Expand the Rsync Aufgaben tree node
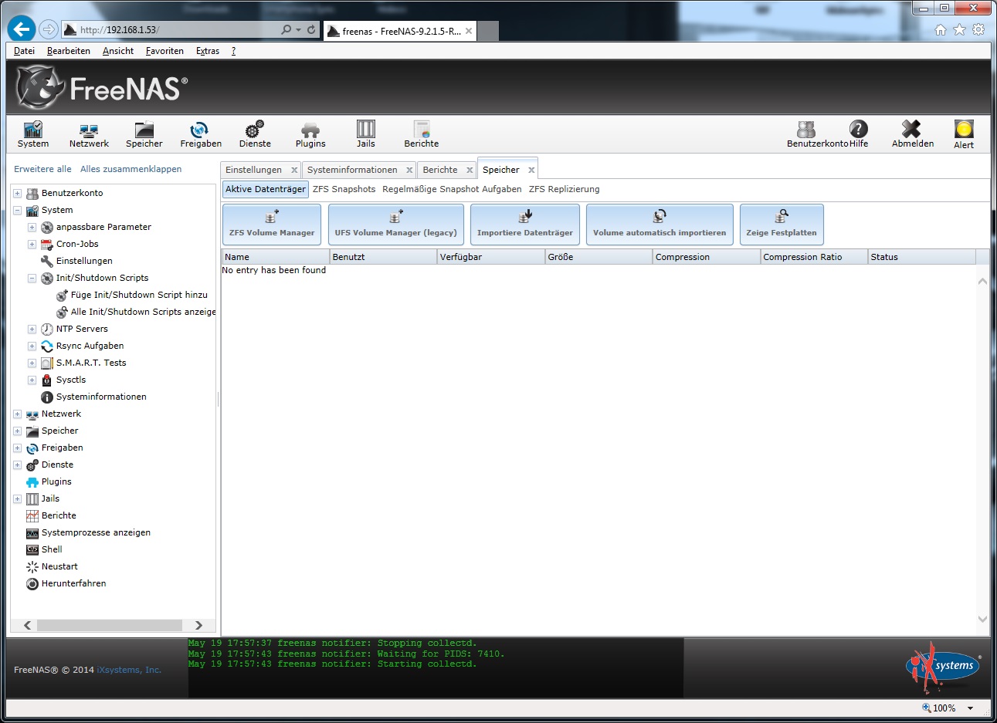 pos(32,346)
